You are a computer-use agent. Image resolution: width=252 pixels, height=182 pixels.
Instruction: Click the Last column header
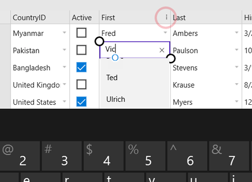click(179, 18)
